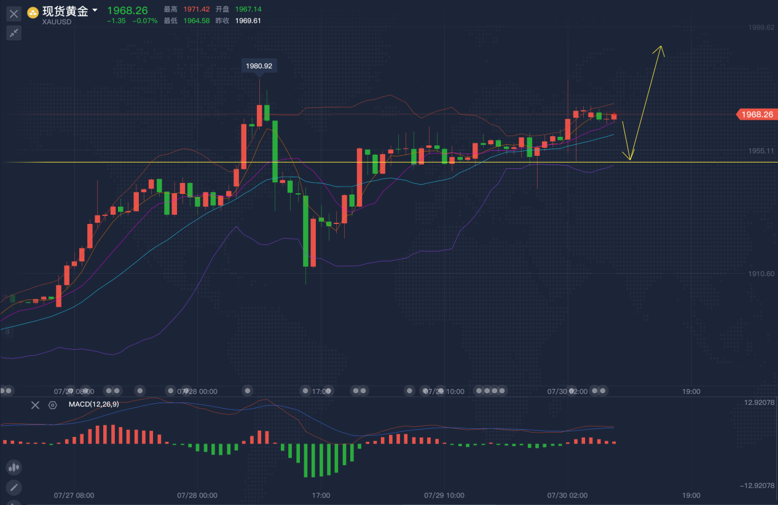The height and width of the screenshot is (505, 778).
Task: Click the 19:00 label on the bottom time axis
Action: click(x=691, y=495)
